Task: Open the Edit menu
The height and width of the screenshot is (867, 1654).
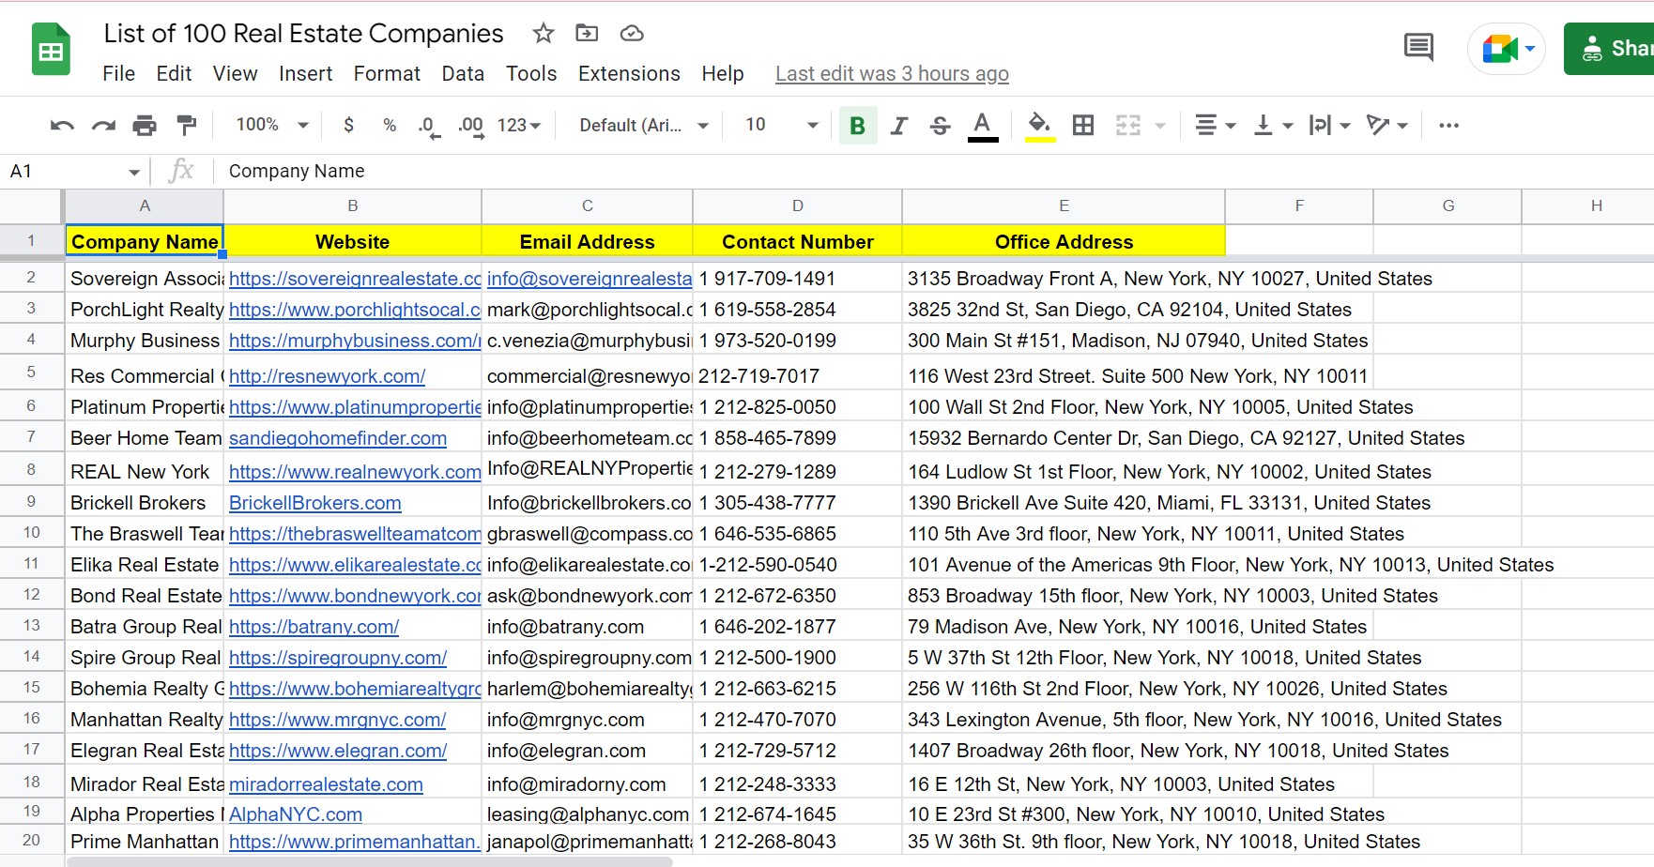Action: (x=174, y=74)
